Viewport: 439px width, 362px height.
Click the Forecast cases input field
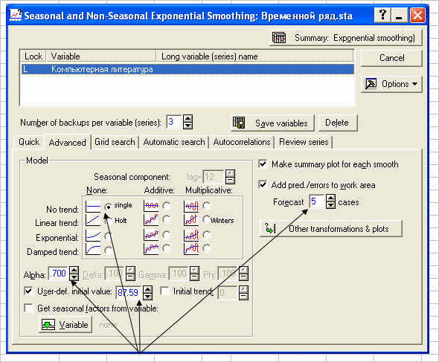coord(317,201)
